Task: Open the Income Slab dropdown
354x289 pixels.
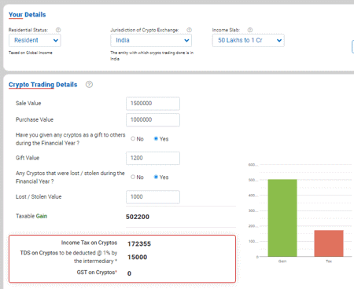Action: coord(249,41)
